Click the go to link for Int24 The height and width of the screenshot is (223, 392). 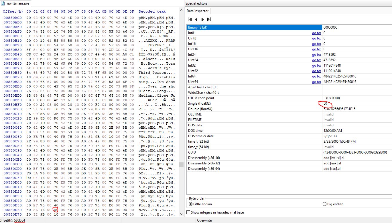(316, 55)
